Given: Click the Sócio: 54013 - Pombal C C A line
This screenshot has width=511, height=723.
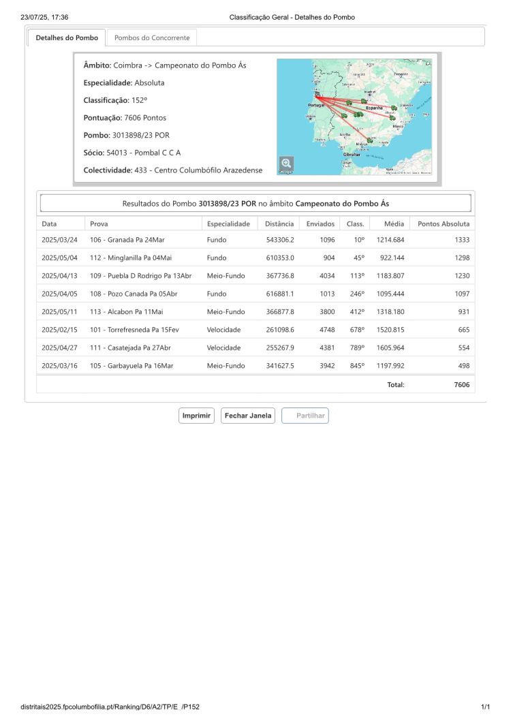Looking at the screenshot, I should coord(132,153).
